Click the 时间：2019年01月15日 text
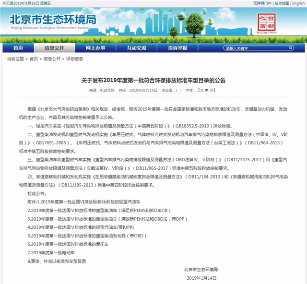 [138, 90]
